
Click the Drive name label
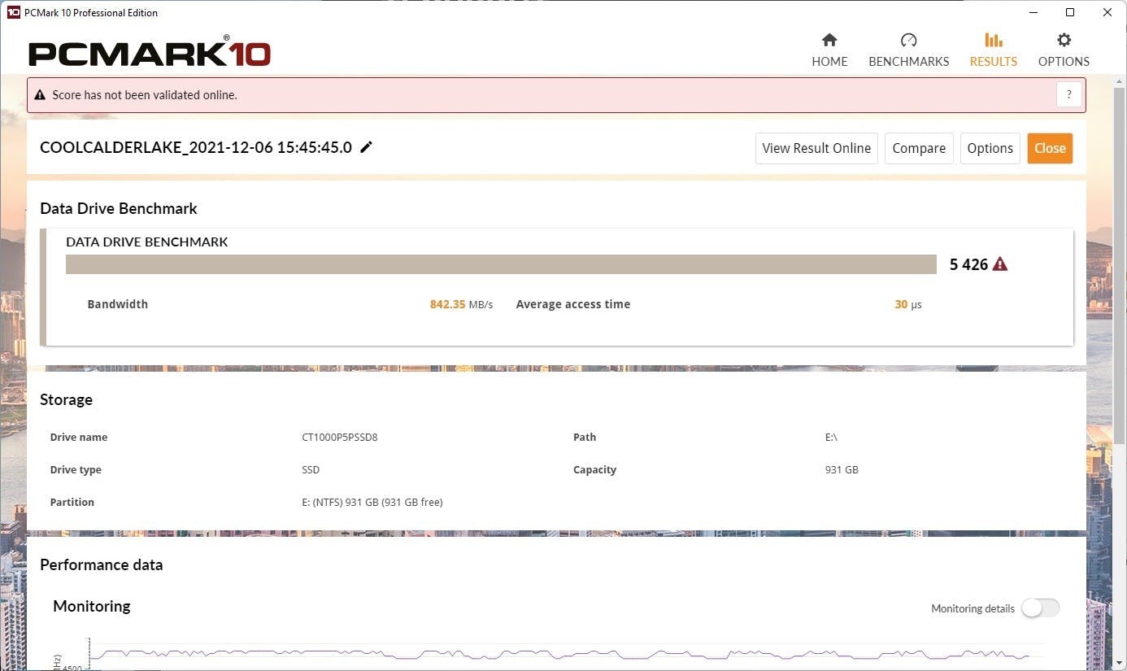point(79,437)
